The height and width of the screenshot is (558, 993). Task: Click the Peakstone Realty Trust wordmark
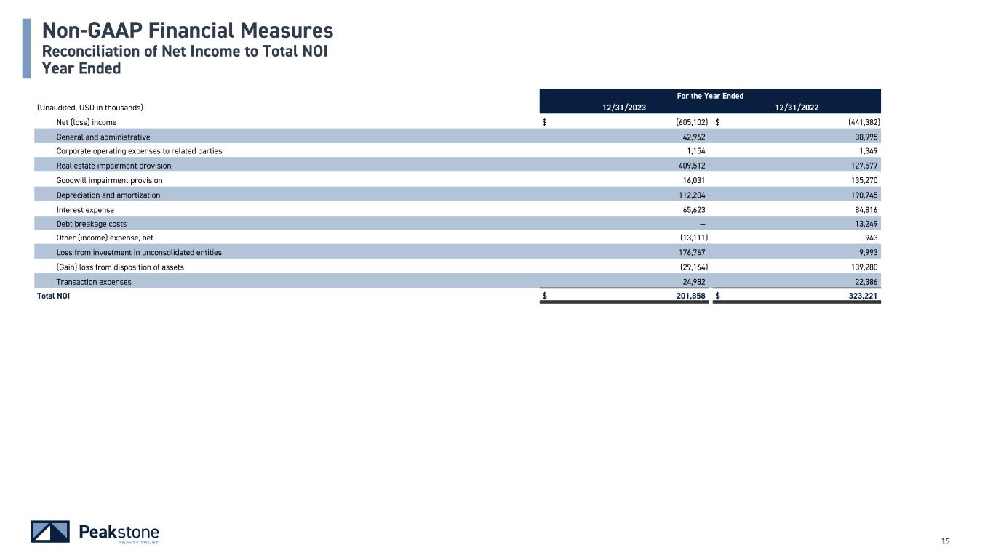(x=118, y=533)
